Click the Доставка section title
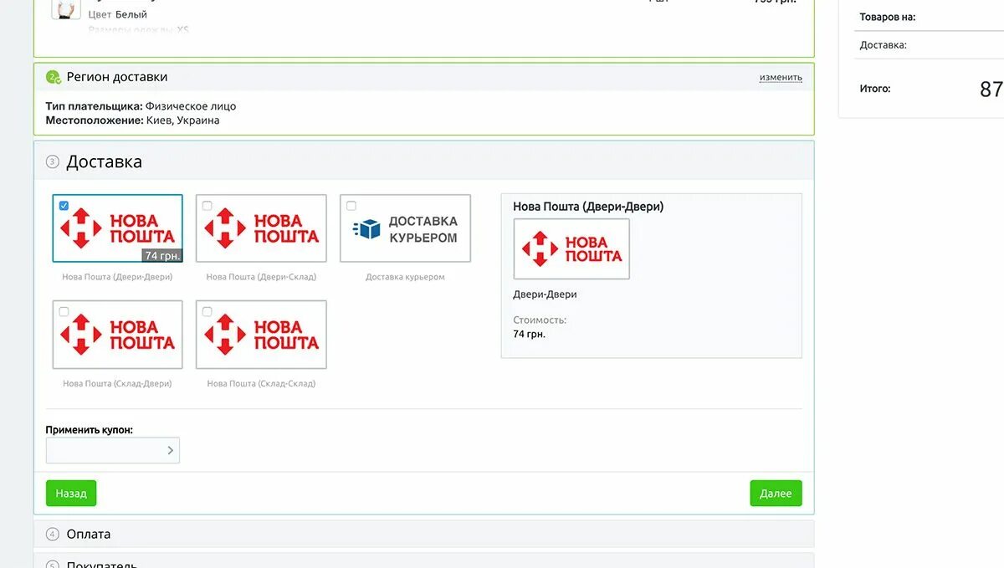 click(105, 162)
